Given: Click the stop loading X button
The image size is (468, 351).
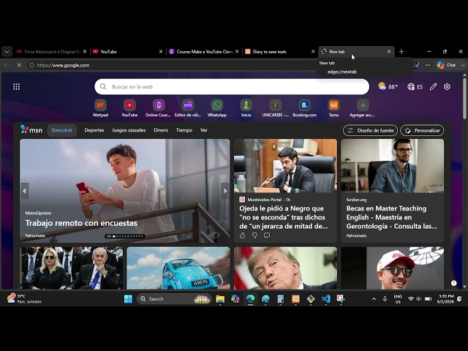Looking at the screenshot, I should (19, 65).
